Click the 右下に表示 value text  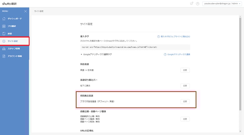[x=85, y=86]
